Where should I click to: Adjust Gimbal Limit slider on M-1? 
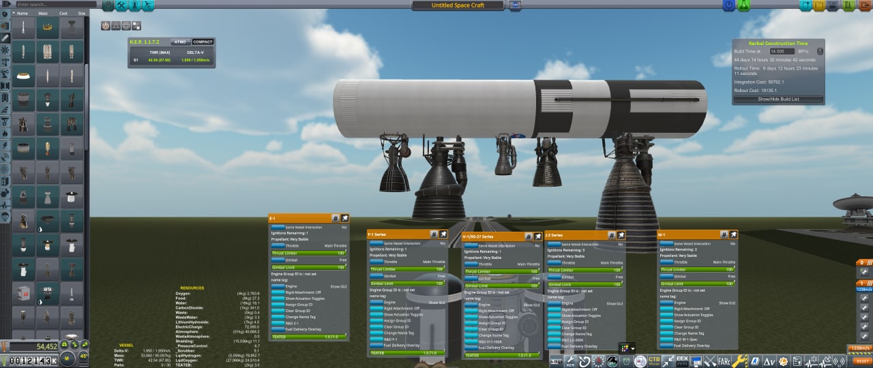698,283
